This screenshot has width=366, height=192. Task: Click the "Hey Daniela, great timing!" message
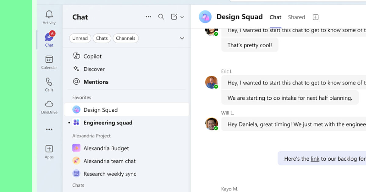point(293,124)
